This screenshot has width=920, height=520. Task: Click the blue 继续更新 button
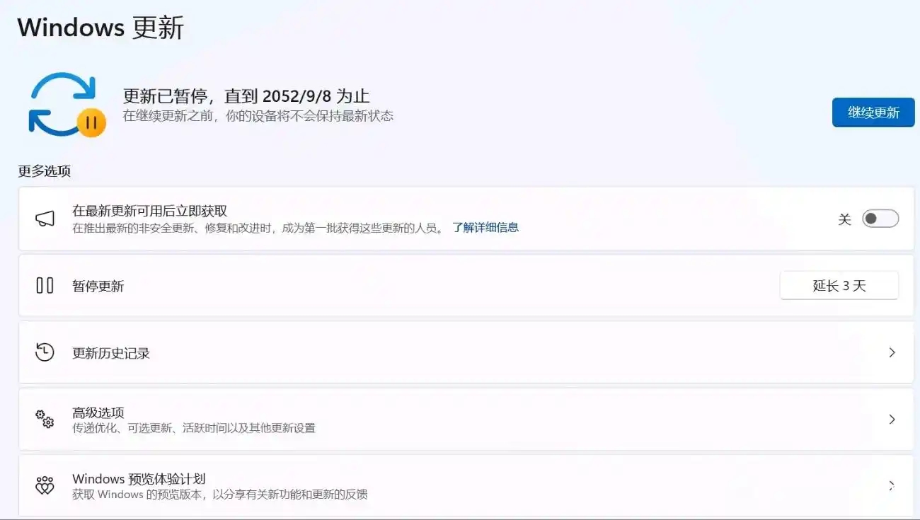tap(873, 112)
